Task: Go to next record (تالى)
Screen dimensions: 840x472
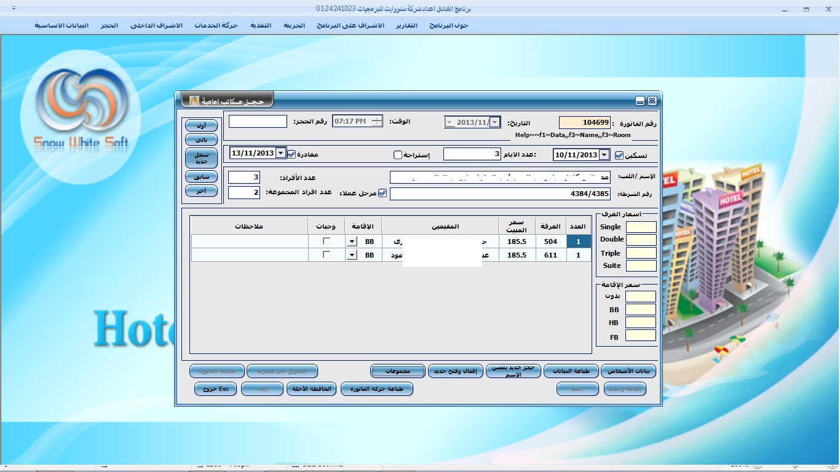Action: point(201,140)
